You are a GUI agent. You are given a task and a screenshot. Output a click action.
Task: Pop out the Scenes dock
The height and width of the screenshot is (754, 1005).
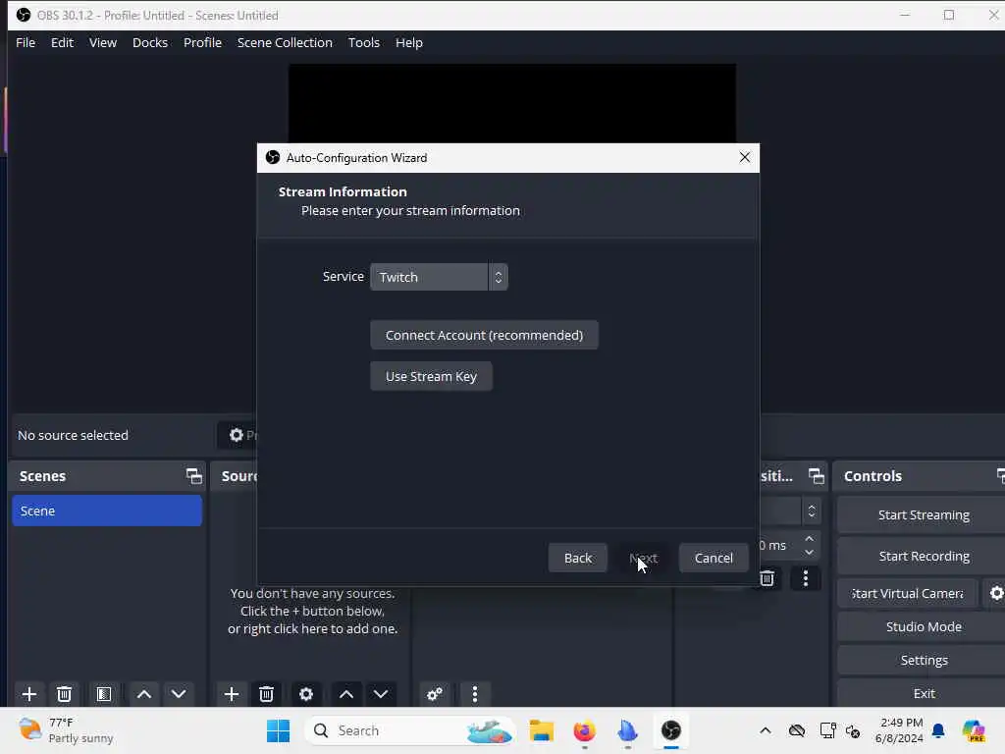193,476
